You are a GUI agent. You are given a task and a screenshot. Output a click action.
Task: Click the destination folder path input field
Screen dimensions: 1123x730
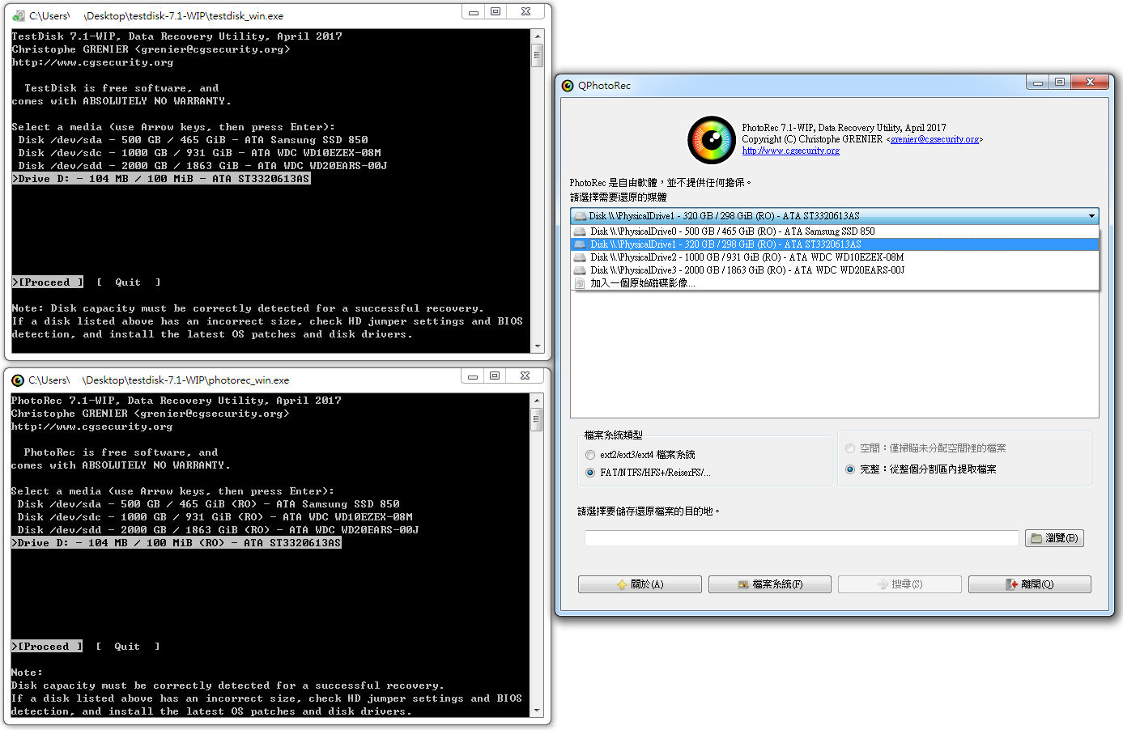click(802, 538)
